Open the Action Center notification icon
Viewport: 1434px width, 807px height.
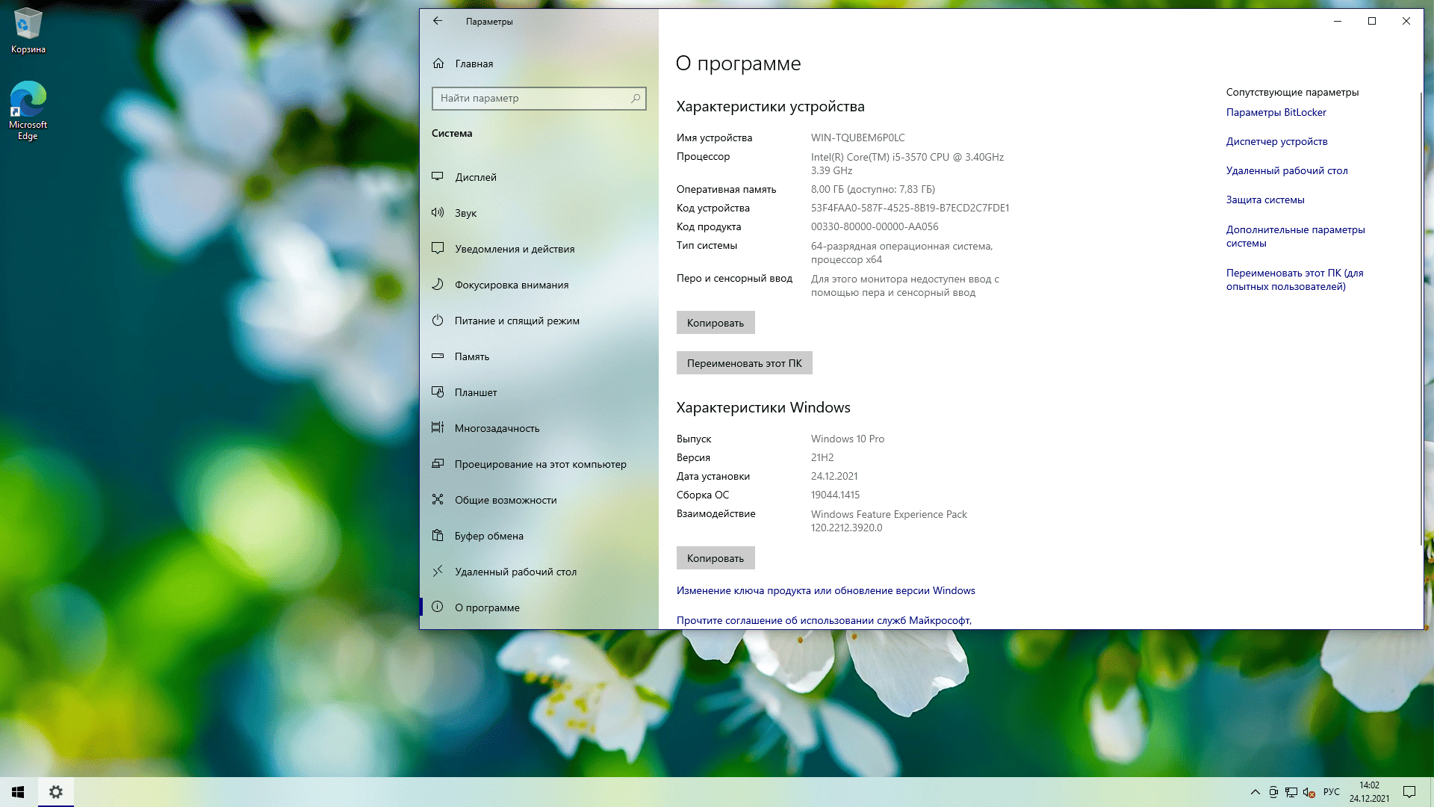1409,792
